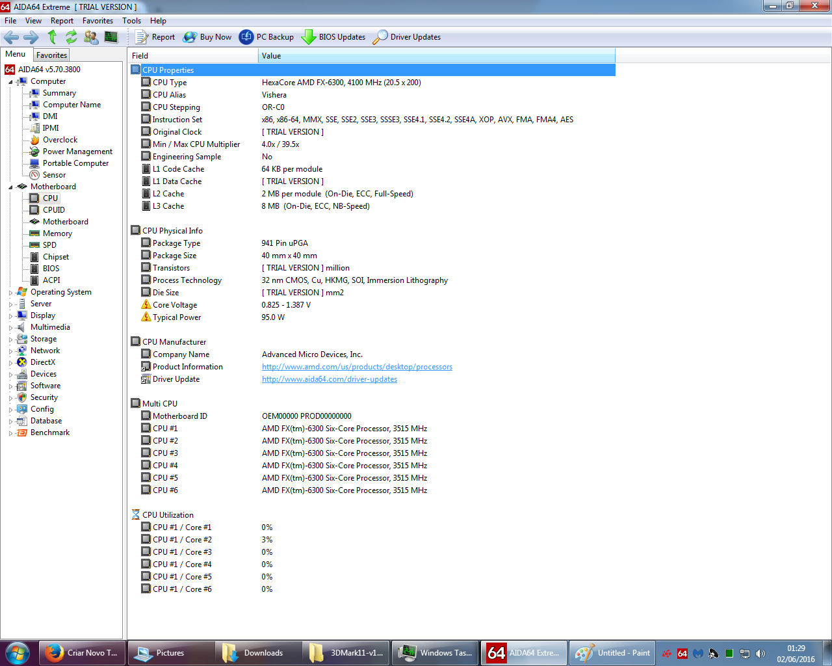Click BIOS Updates in toolbar
832x666 pixels.
(333, 37)
